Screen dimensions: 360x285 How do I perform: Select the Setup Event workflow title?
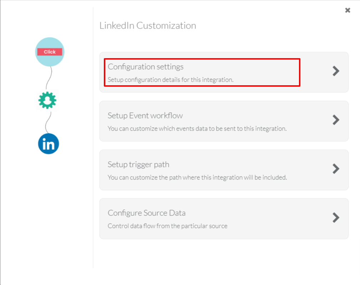(x=145, y=116)
